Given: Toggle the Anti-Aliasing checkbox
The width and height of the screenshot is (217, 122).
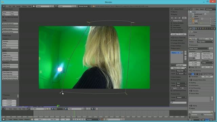Looking at the screenshot, I should (x=191, y=71).
